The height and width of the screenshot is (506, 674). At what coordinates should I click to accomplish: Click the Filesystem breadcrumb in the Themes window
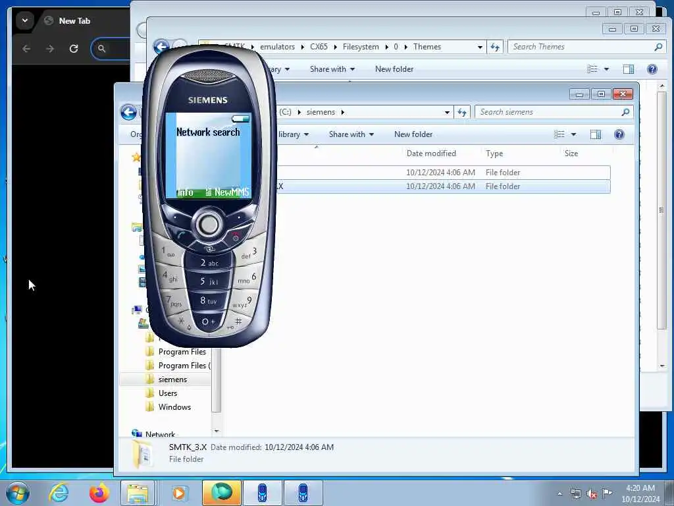(361, 47)
